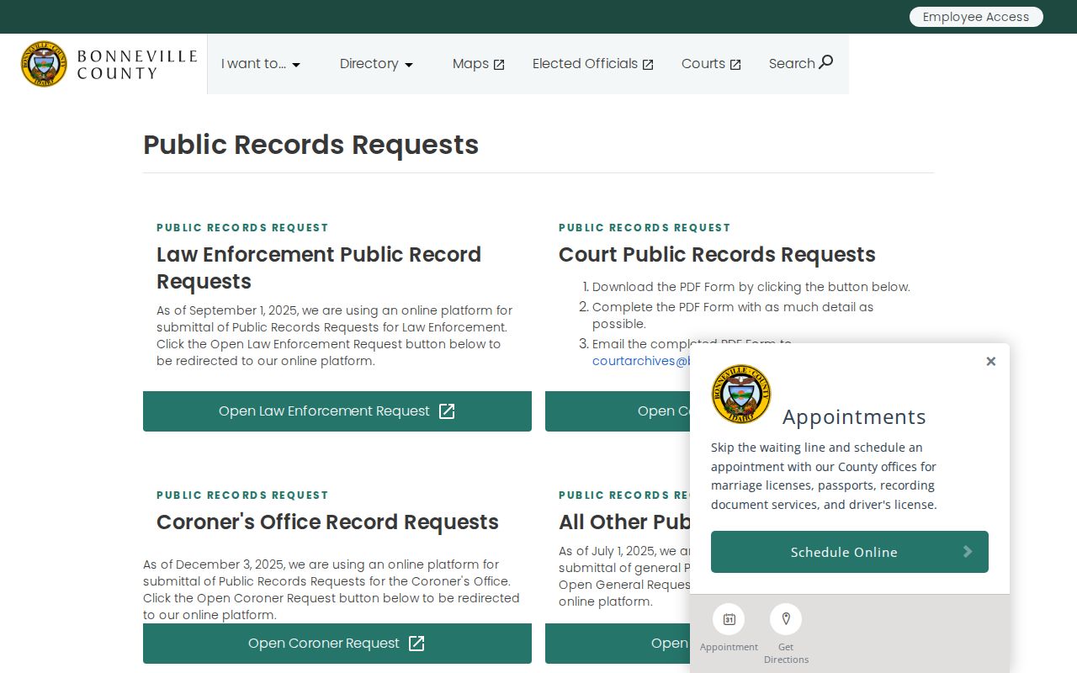
Task: Click the county seal in Appointments popup
Action: [741, 394]
